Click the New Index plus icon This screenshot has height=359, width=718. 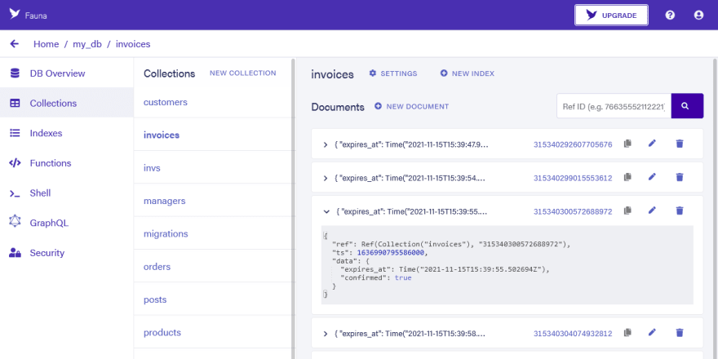pyautogui.click(x=444, y=73)
